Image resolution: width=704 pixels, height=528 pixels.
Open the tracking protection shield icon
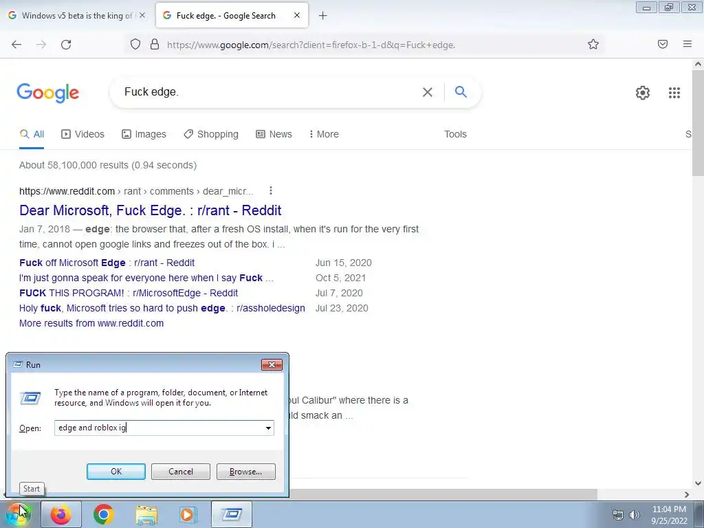135,45
